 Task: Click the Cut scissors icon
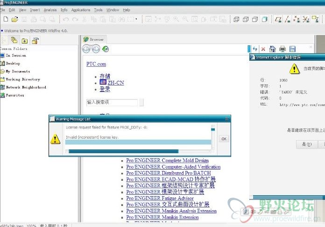84,20
